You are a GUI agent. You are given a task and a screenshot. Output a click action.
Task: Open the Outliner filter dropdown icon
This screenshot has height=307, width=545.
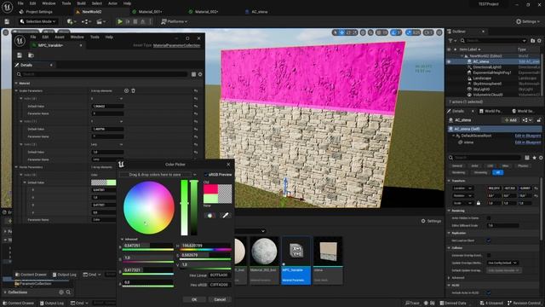[452, 41]
